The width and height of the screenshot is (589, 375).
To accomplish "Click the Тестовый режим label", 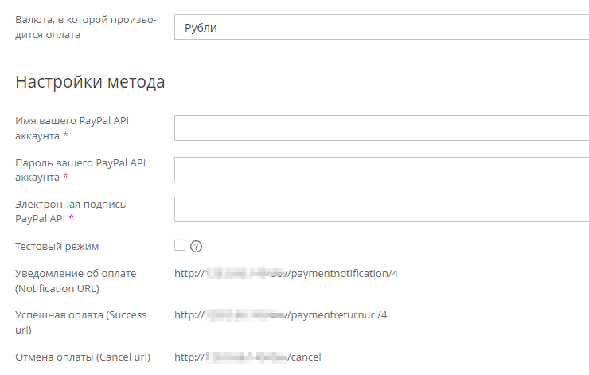I will 57,247.
